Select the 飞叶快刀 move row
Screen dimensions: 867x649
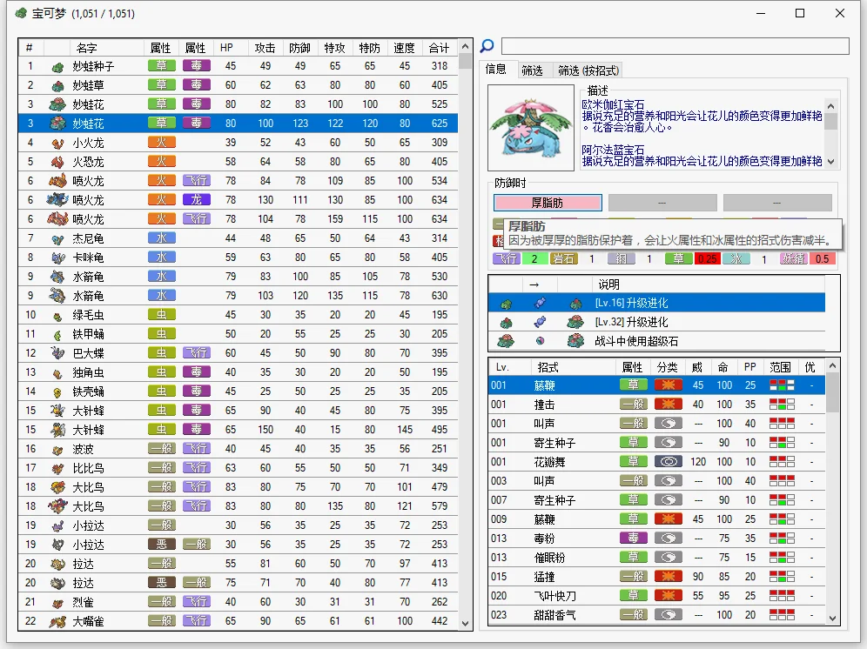[657, 595]
